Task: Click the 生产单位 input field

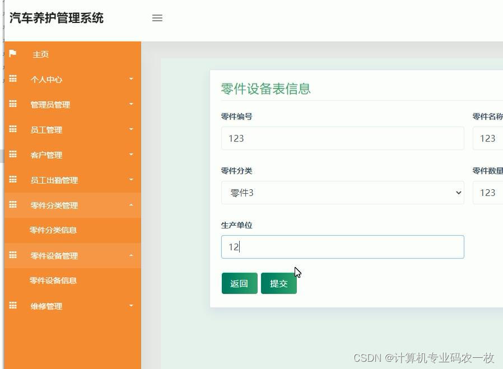Action: (342, 246)
